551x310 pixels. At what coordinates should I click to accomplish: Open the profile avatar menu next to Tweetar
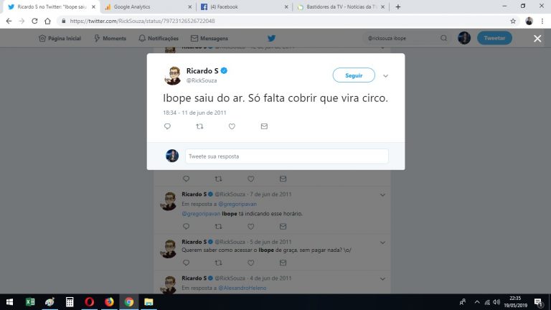(464, 38)
